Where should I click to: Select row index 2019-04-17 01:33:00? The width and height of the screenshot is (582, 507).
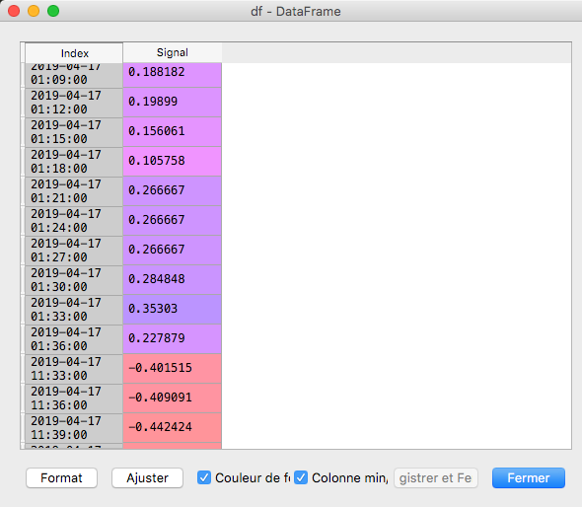pos(74,310)
